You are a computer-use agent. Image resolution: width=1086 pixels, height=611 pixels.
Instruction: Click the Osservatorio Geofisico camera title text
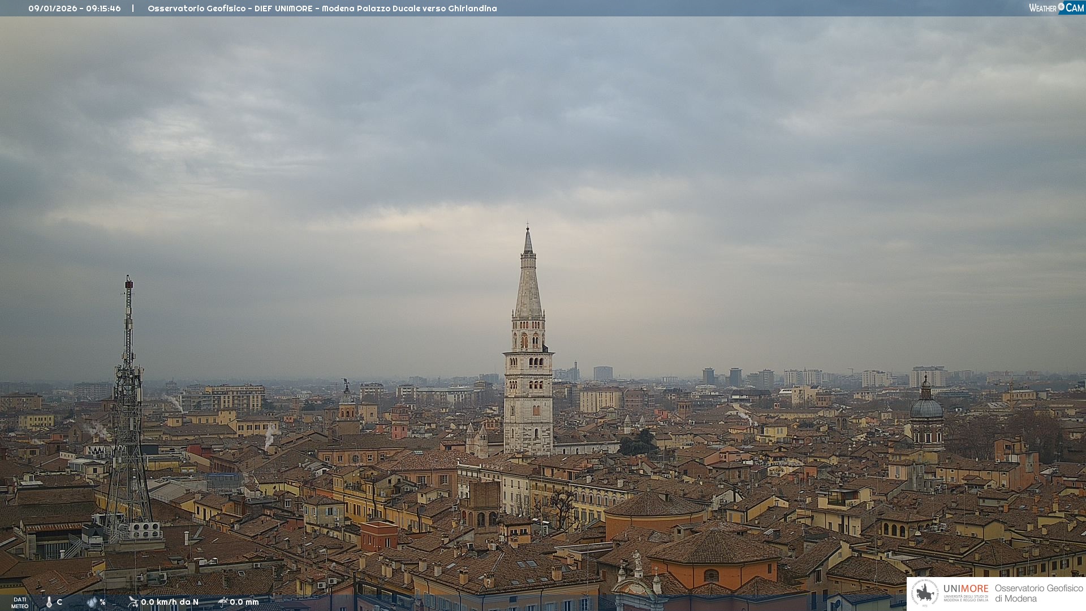click(x=322, y=8)
